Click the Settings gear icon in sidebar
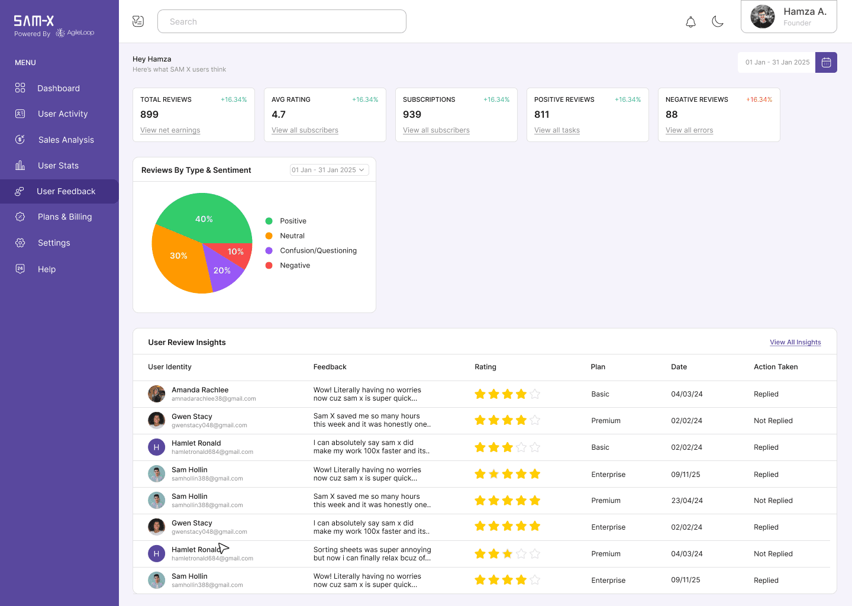 20,243
